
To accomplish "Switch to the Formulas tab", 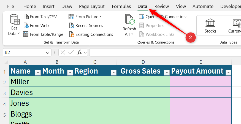I will coord(121,6).
